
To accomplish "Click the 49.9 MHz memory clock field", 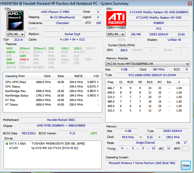I will tap(128, 137).
